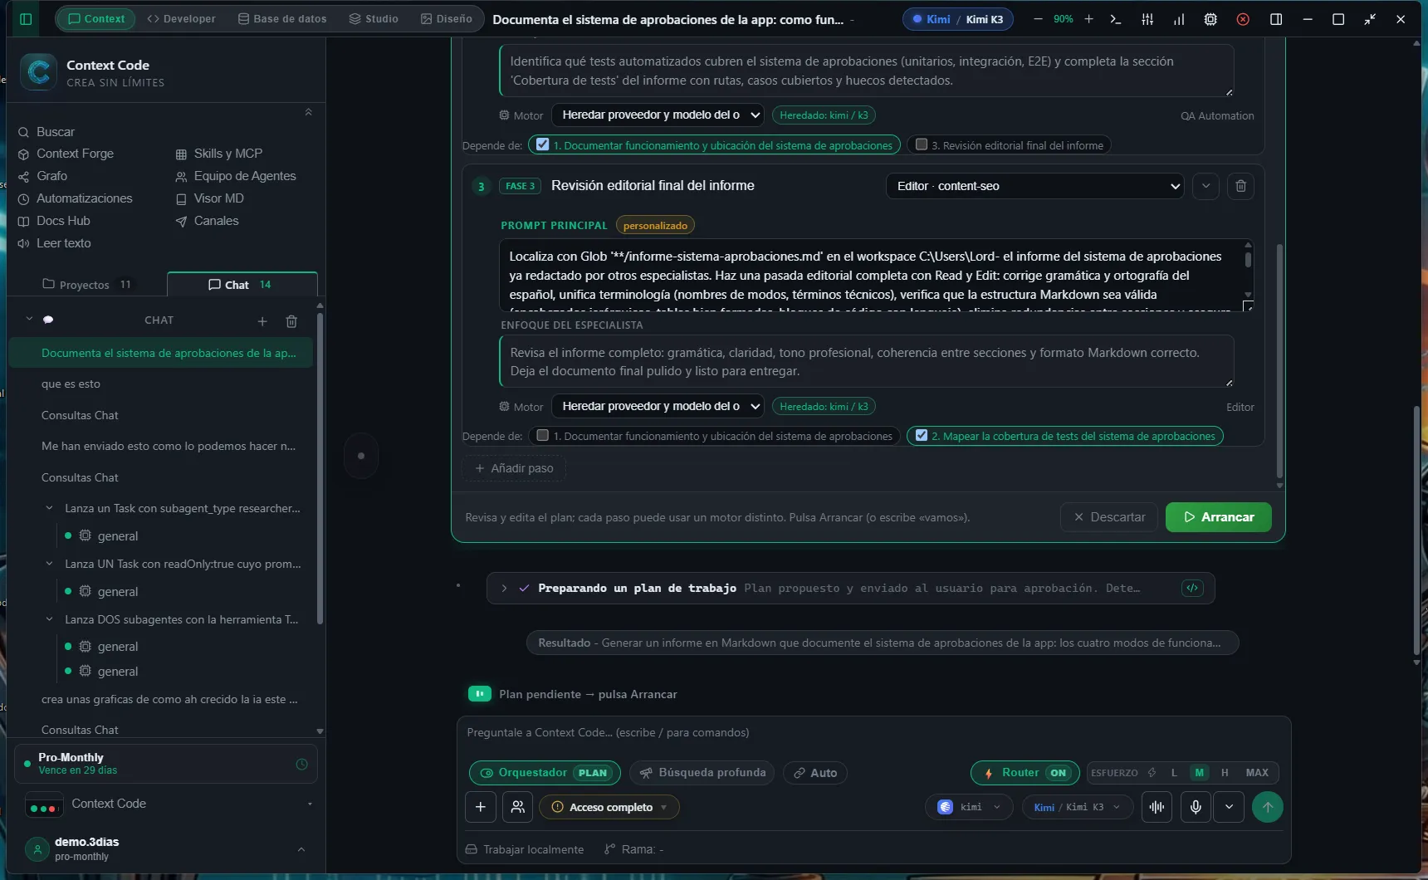This screenshot has height=880, width=1428.
Task: Collapse step 3 with chevron button
Action: pos(1205,186)
